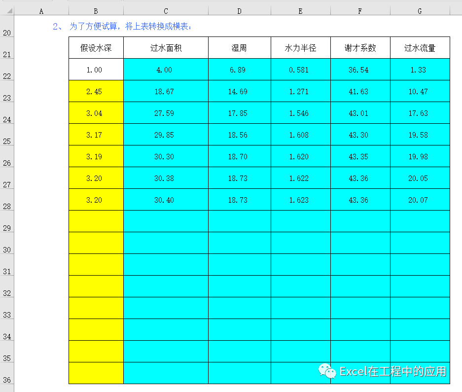Screen dimensions: 462x392
Task: Select hydraulic radius cell 1.620
Action: coord(301,156)
